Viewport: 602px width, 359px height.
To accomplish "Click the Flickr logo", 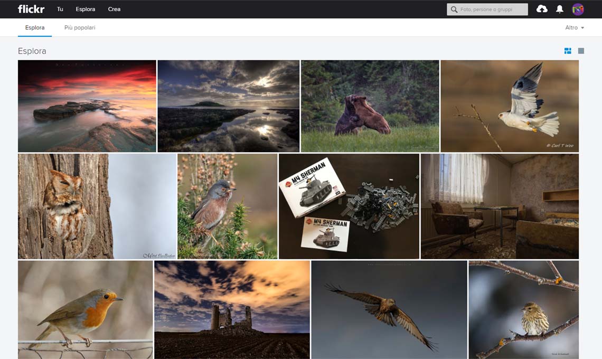I will [x=31, y=9].
